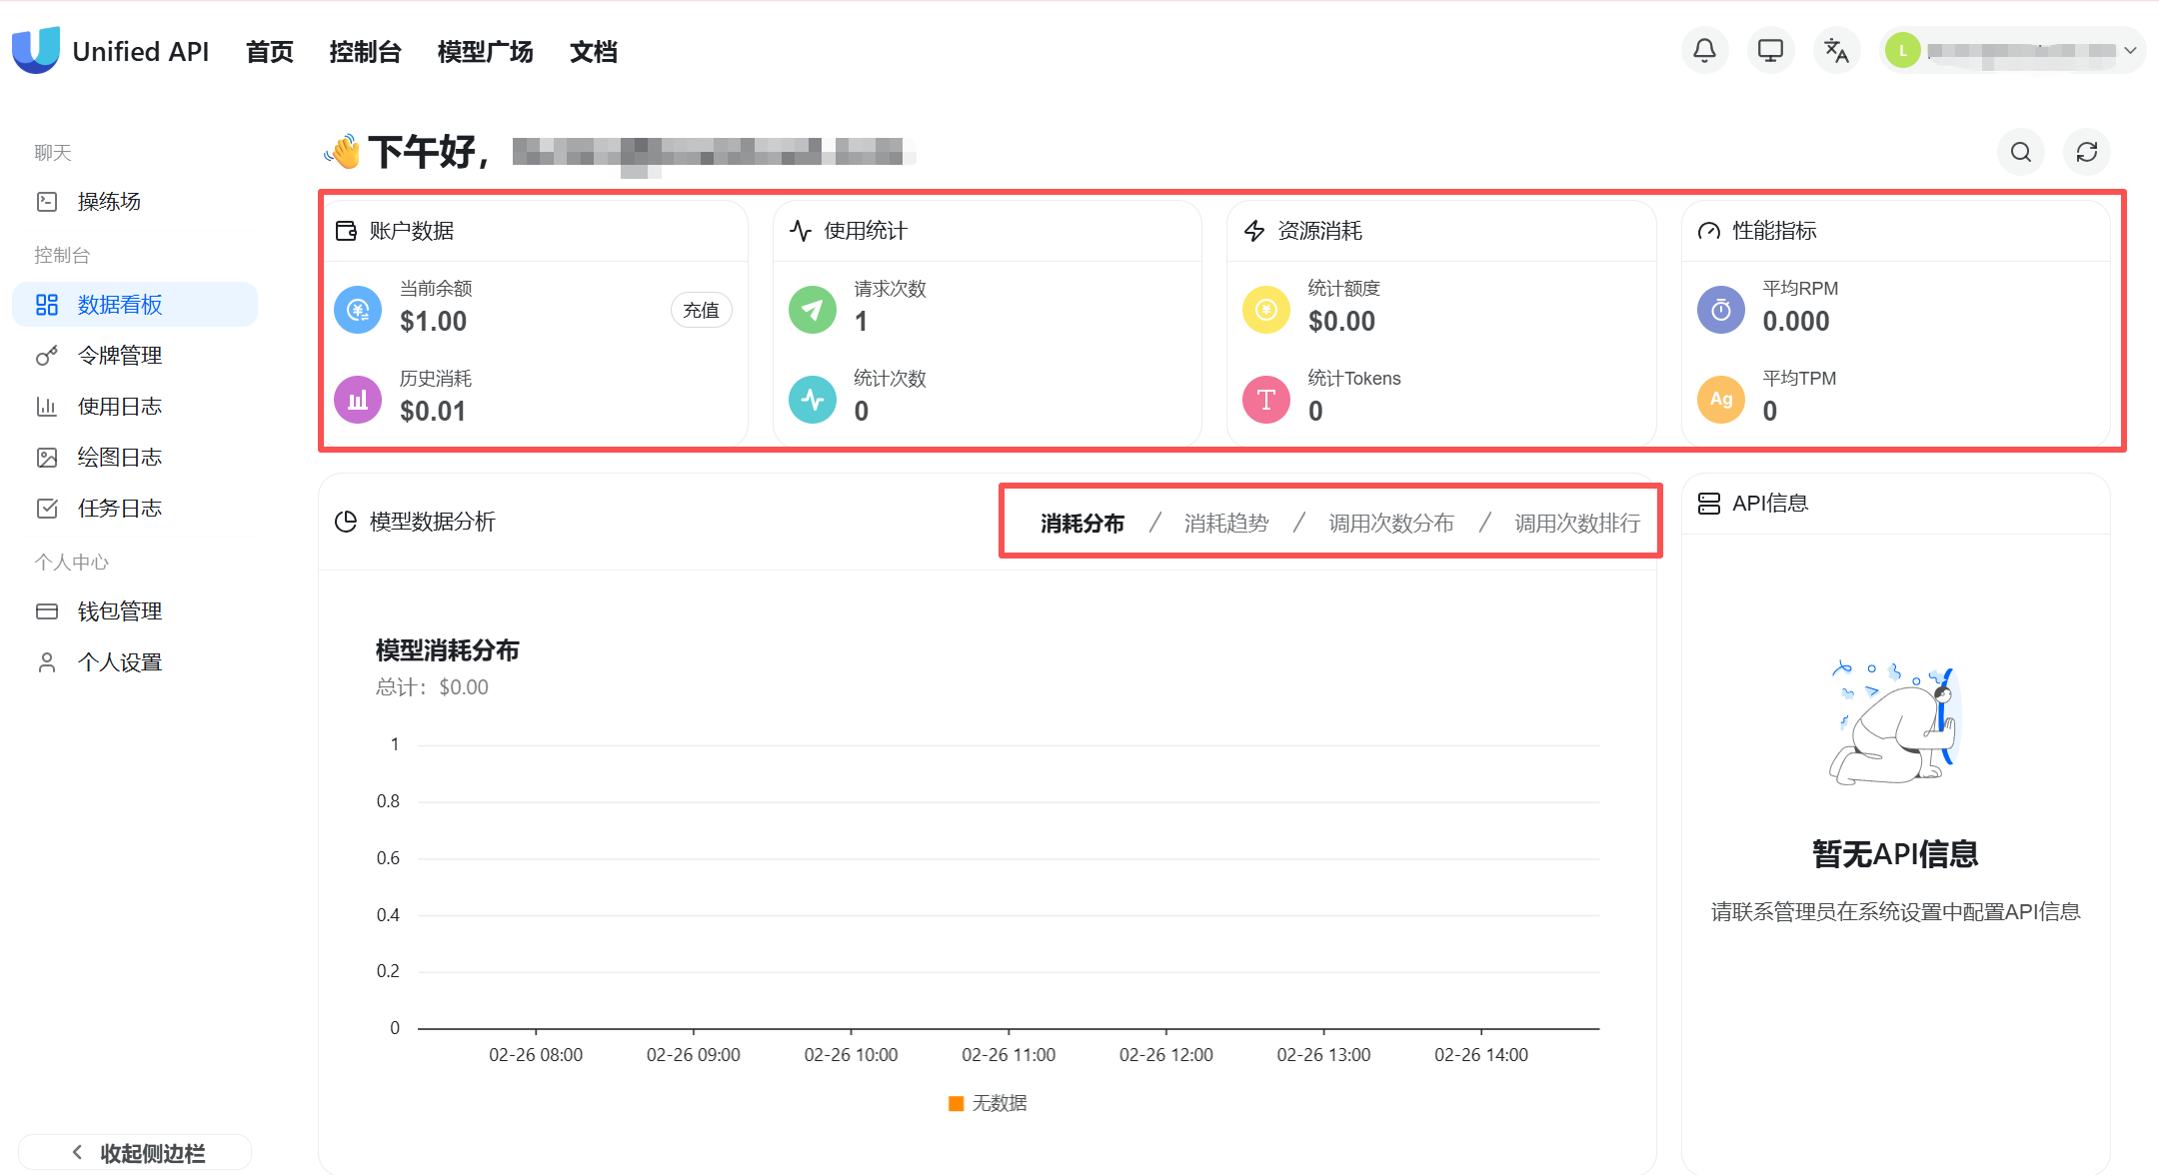Click the search magnifier icon

[x=2020, y=152]
